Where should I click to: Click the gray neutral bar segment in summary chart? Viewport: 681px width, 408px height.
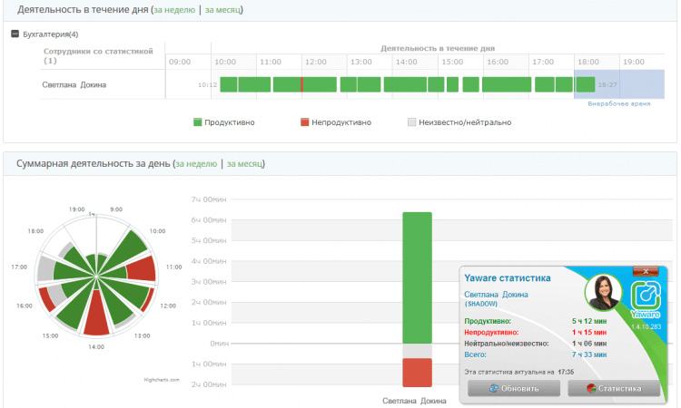click(417, 351)
